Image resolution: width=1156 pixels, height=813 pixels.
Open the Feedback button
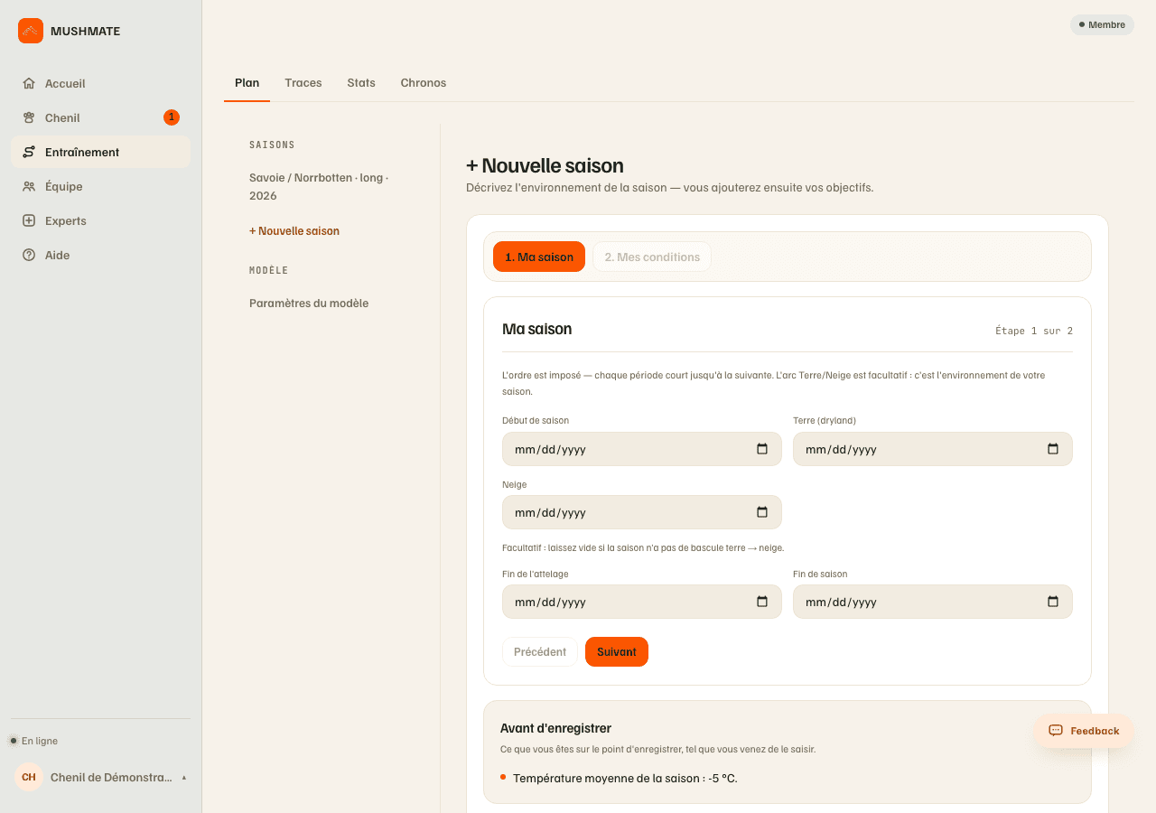tap(1084, 731)
